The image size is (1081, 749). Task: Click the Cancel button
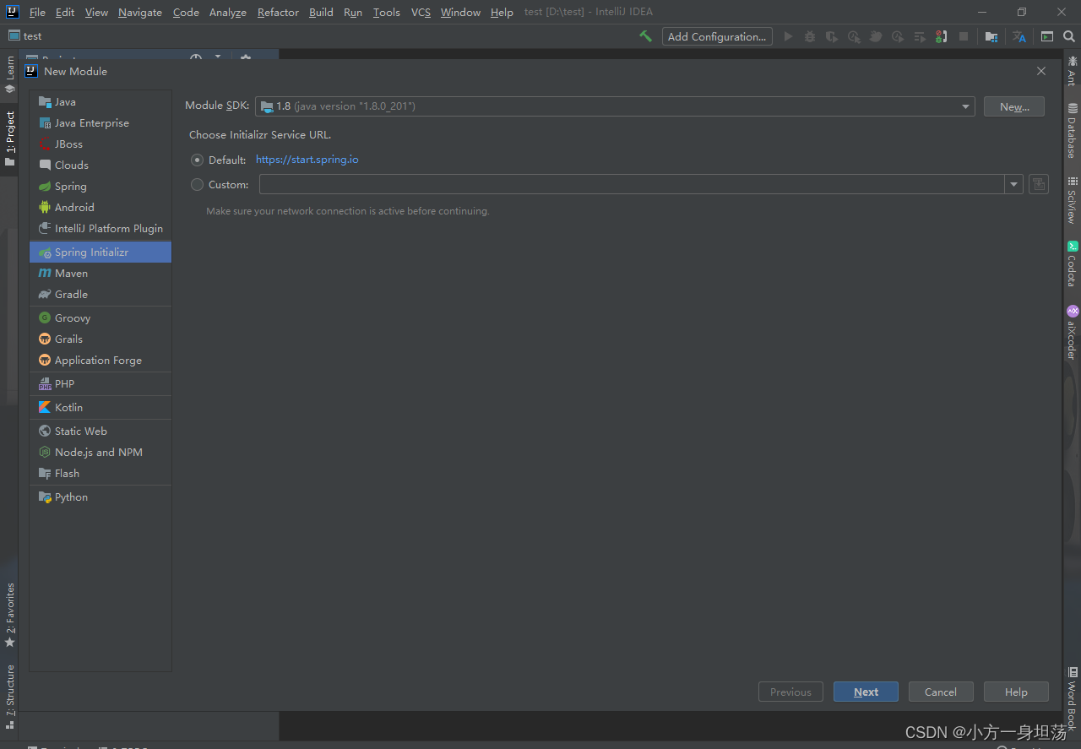[x=941, y=692]
